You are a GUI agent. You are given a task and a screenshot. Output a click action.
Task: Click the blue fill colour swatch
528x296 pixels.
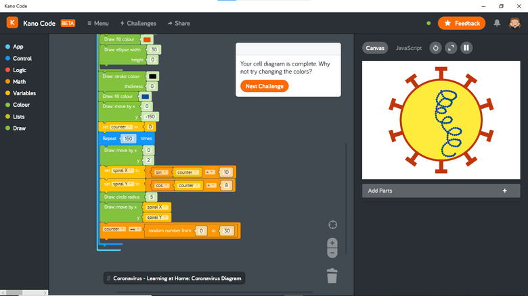[x=145, y=97]
